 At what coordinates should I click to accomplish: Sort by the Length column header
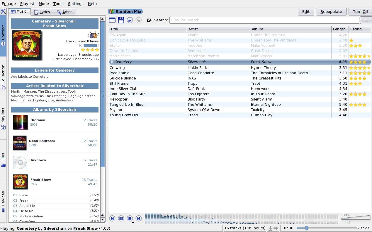click(x=340, y=29)
